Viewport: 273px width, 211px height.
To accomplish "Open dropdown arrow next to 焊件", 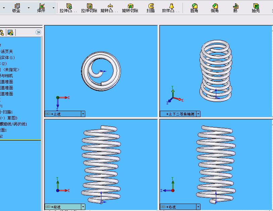I will click(53, 8).
